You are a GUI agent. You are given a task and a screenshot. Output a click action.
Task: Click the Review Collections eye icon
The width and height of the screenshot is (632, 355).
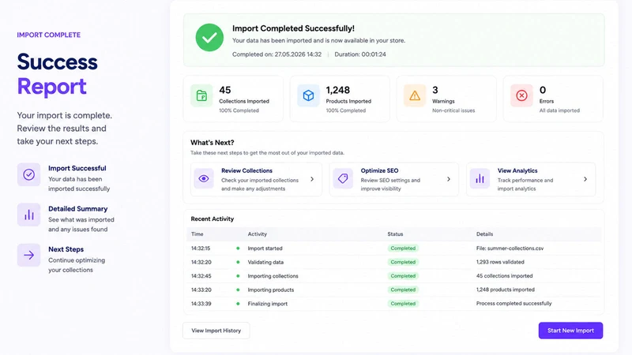pos(204,178)
